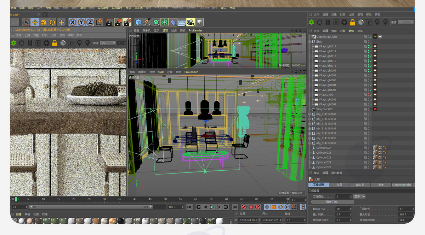The width and height of the screenshot is (425, 235).
Task: Open 云端 menu in right Live Viewer
Action: point(325,14)
